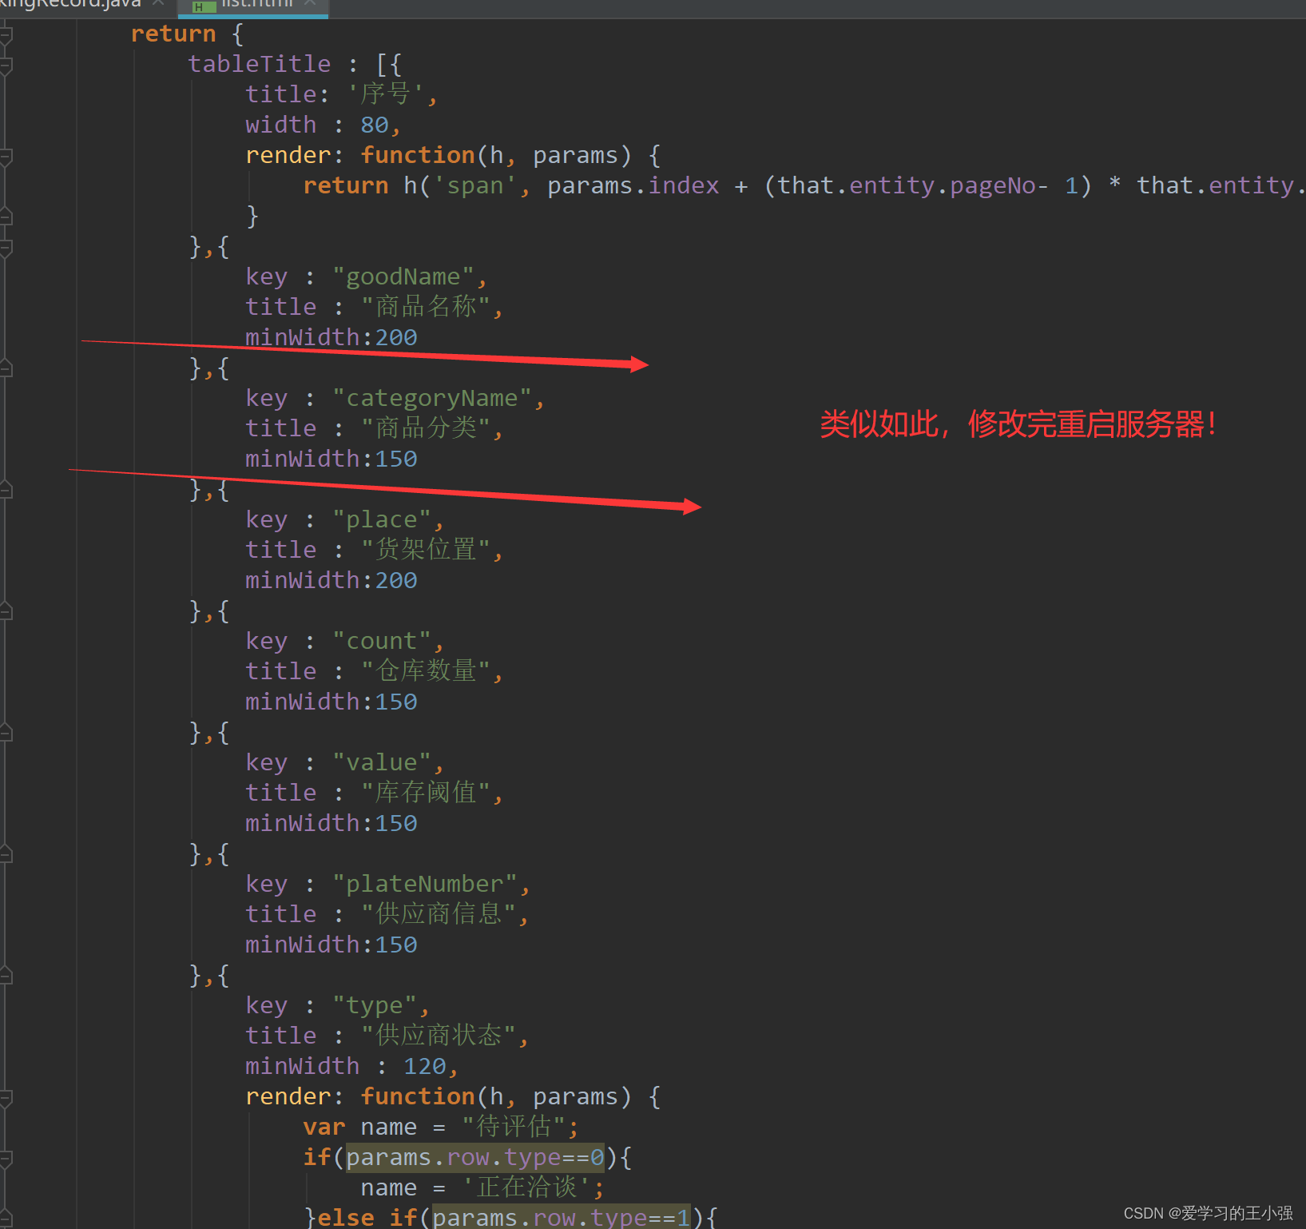Click the 'var' keyword before name

pyautogui.click(x=324, y=1127)
